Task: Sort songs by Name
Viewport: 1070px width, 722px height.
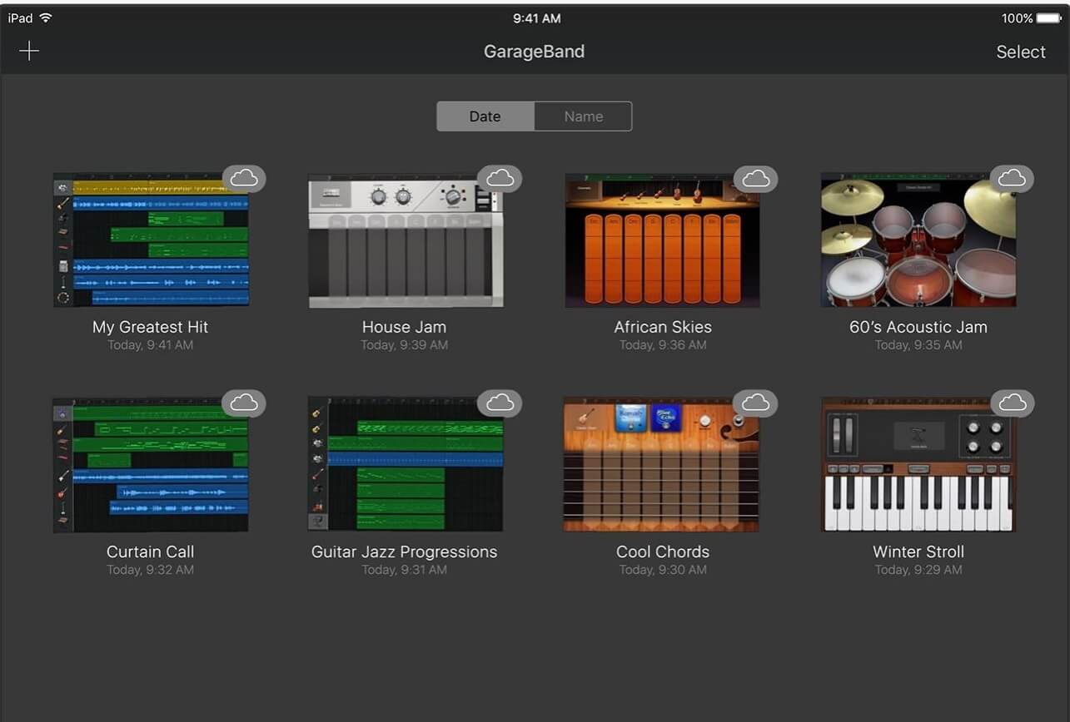Action: (583, 116)
